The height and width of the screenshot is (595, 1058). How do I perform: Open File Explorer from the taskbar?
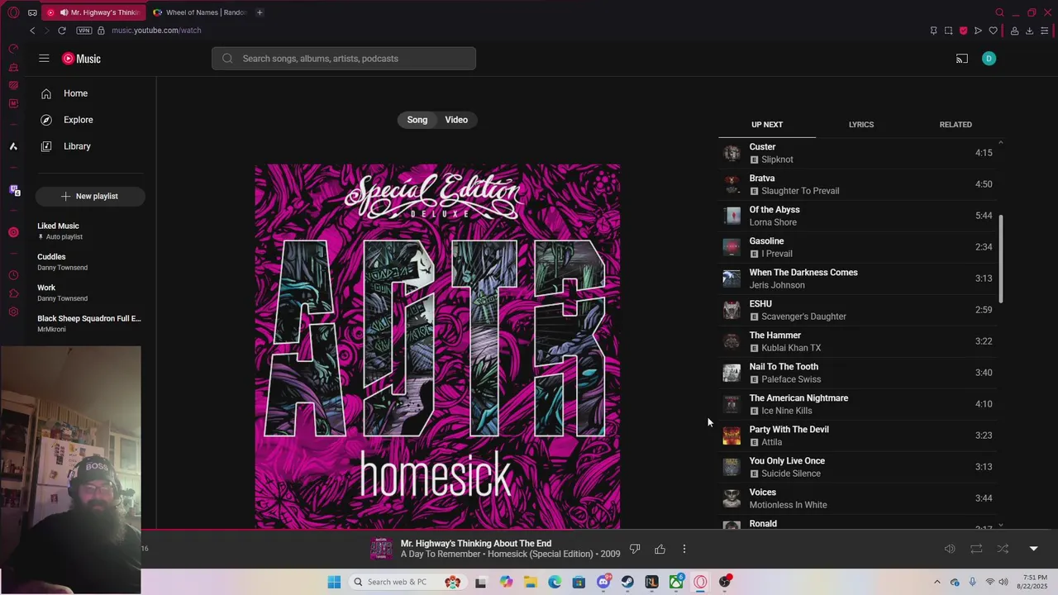(x=530, y=582)
